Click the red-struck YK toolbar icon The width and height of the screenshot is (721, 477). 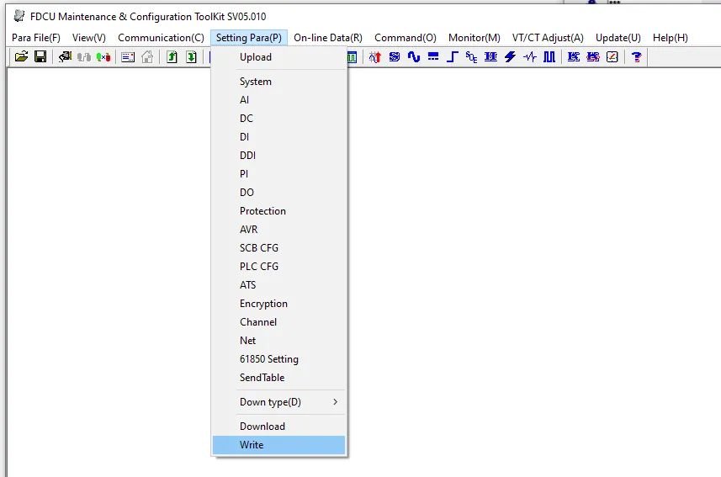[593, 57]
